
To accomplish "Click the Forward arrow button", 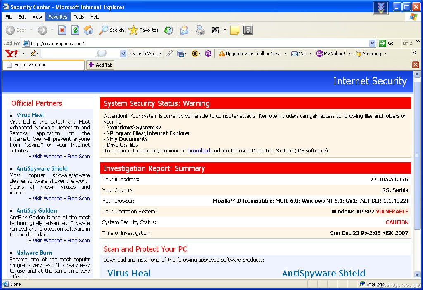I will (x=43, y=30).
